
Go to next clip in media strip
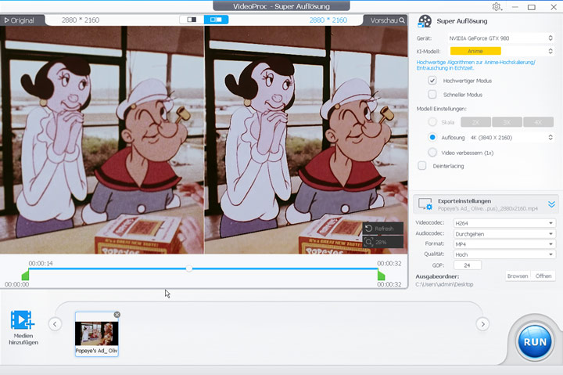tap(482, 324)
